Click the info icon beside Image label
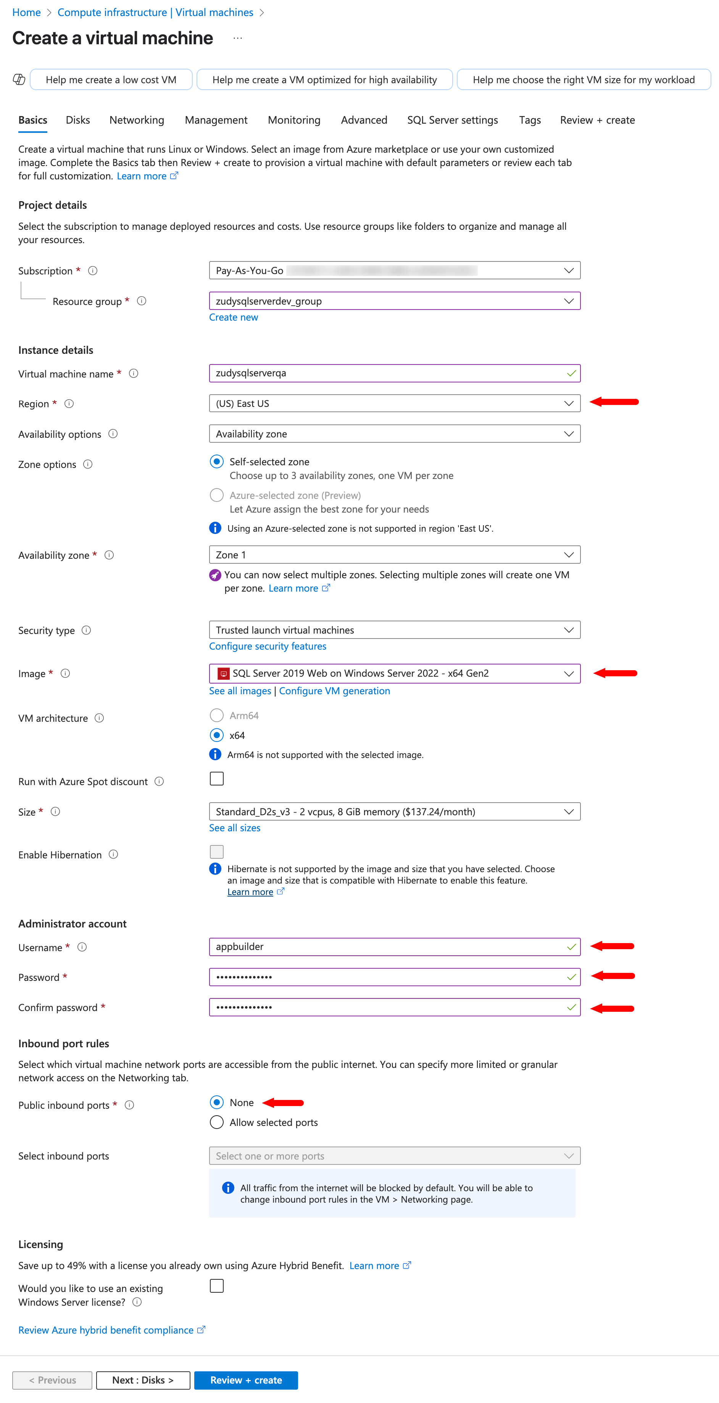Viewport: 719px width, 1403px height. coord(65,673)
